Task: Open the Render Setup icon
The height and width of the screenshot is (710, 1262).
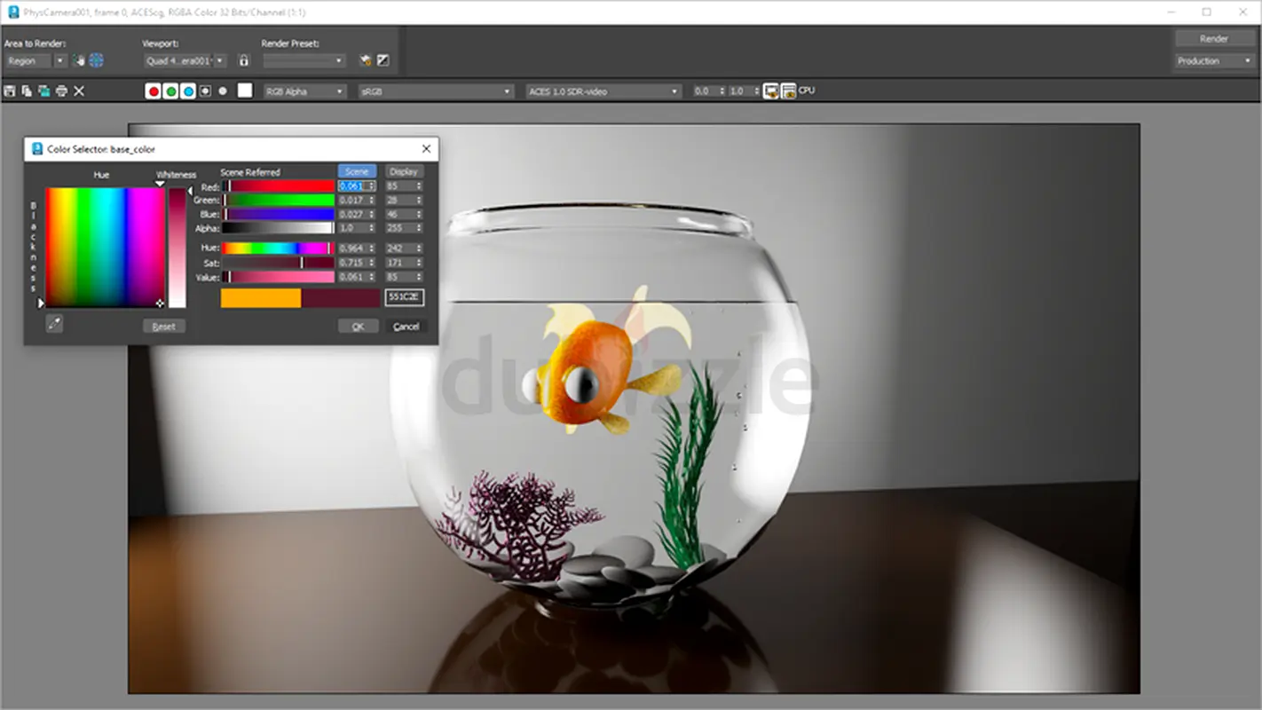Action: (365, 61)
